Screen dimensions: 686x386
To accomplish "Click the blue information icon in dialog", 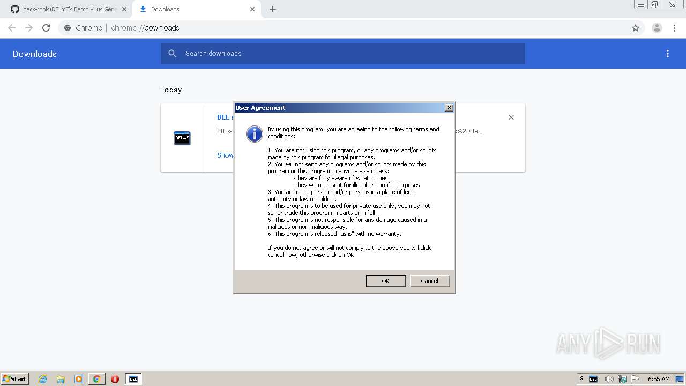I will [254, 133].
